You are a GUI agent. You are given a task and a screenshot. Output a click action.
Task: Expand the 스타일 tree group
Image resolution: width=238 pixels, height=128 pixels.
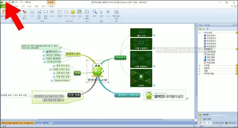point(200,65)
